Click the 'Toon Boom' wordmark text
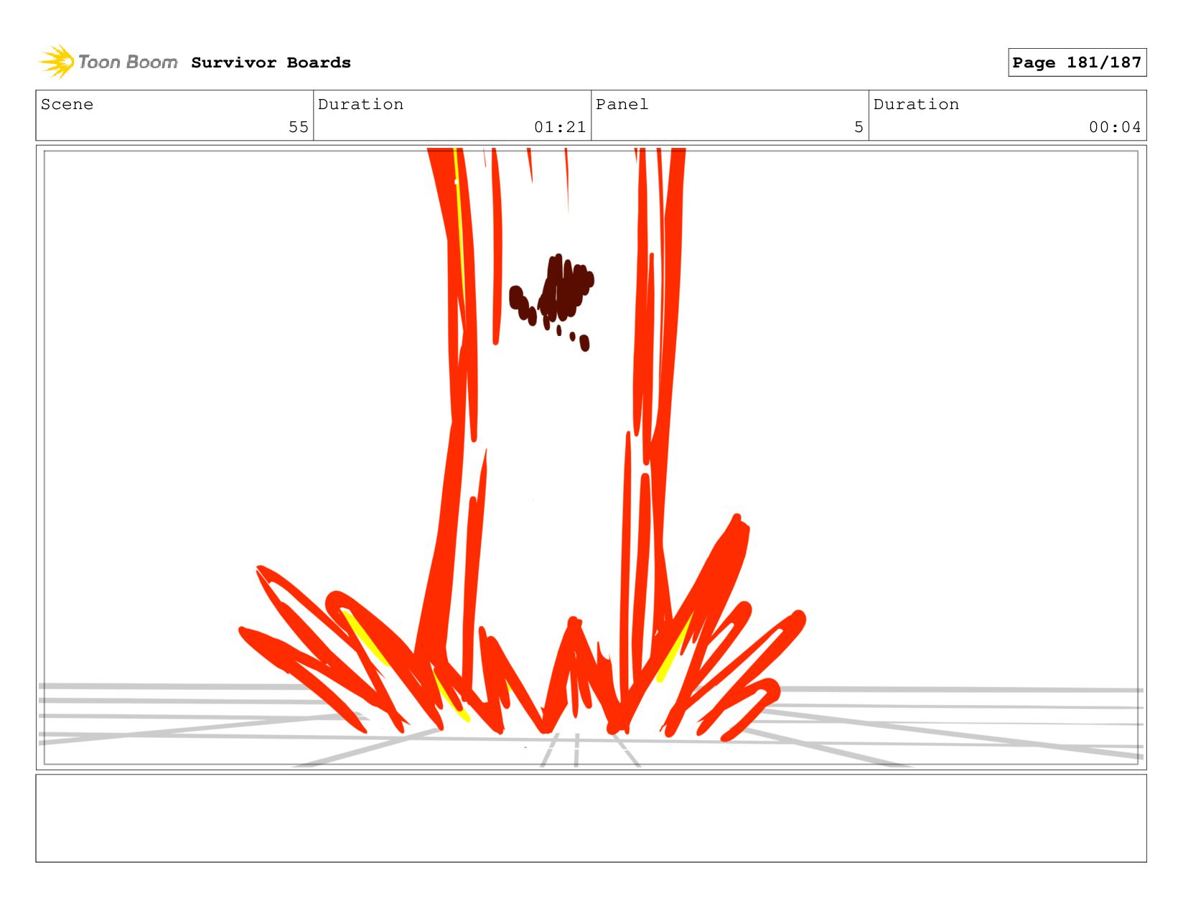 (x=128, y=62)
